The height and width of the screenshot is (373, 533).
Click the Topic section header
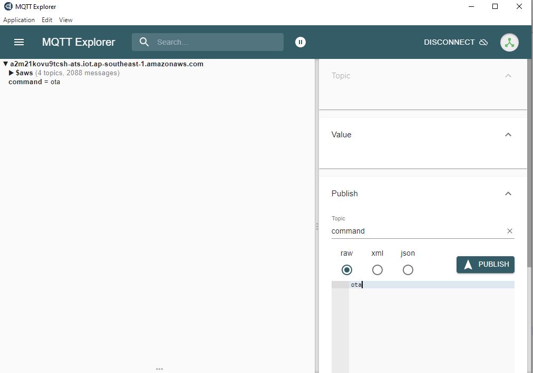pyautogui.click(x=423, y=76)
